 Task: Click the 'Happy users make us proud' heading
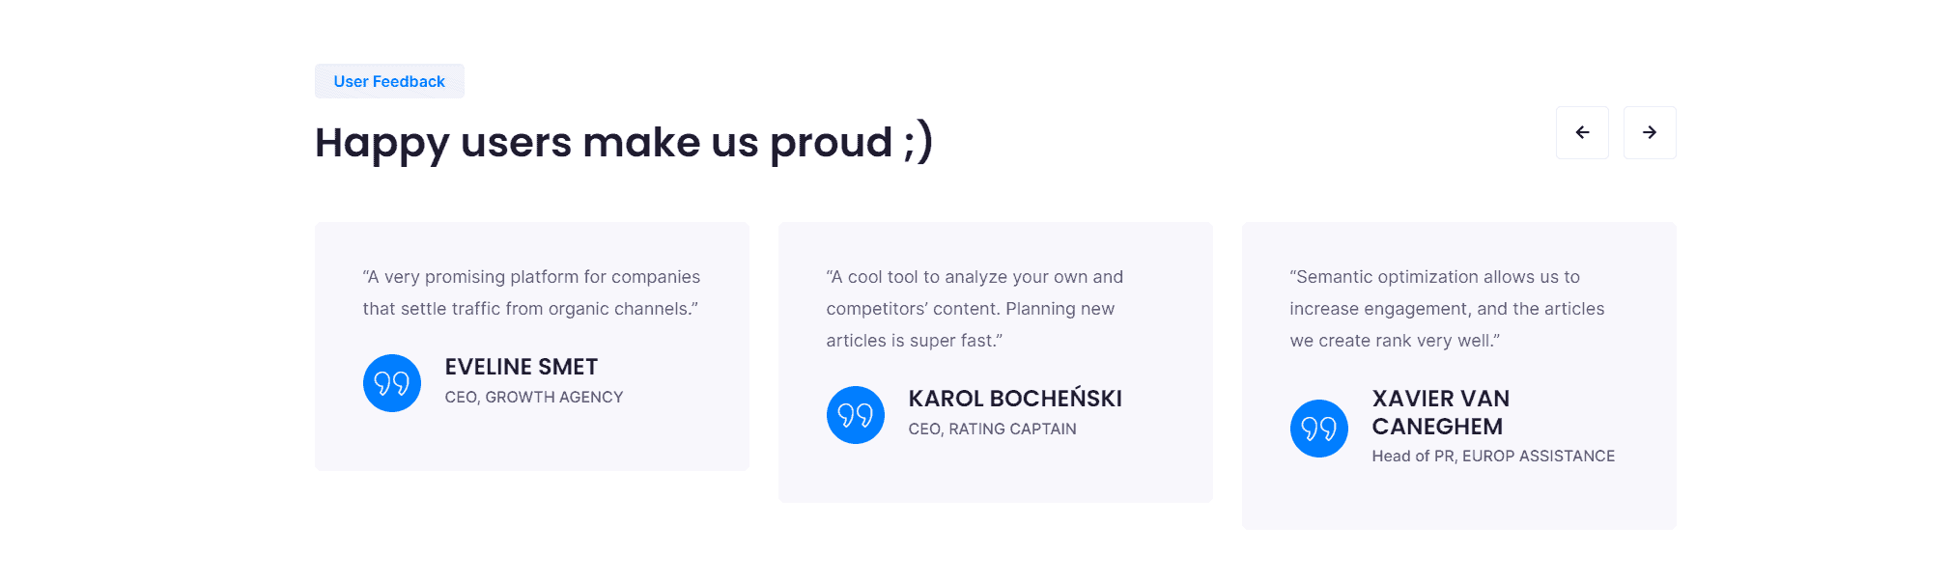(604, 142)
